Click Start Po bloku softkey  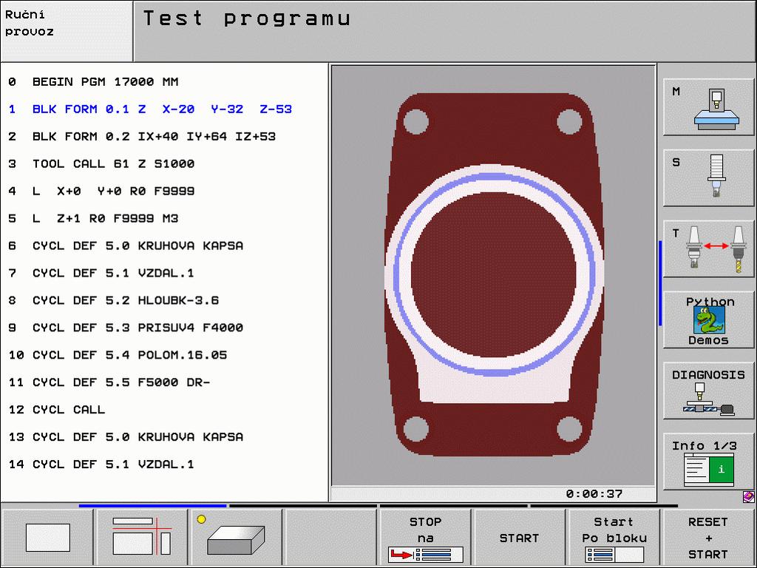614,538
